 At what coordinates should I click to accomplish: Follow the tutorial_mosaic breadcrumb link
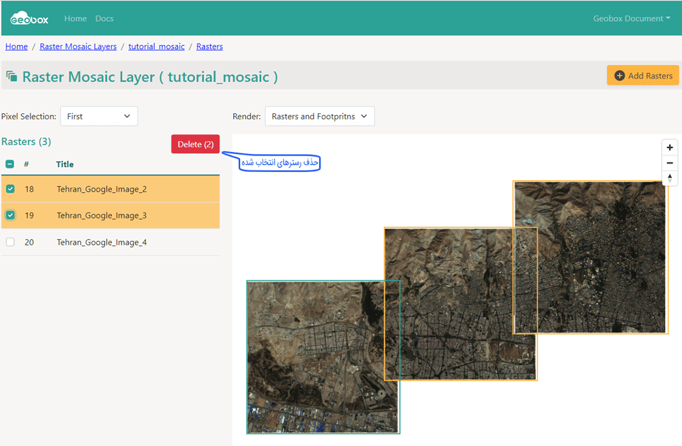coord(156,46)
